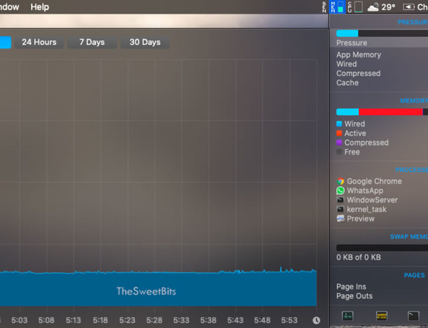Click the WhatsApp process icon
428x328 pixels.
341,191
